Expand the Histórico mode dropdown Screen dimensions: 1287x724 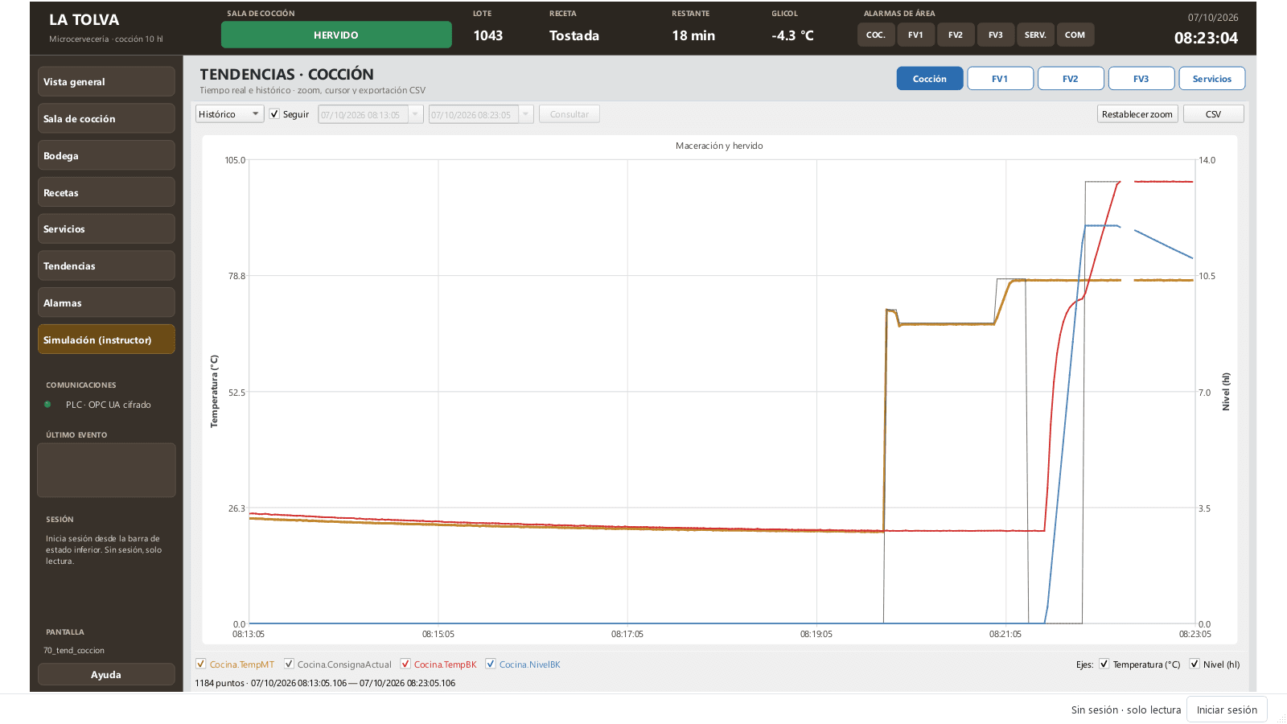coord(229,114)
